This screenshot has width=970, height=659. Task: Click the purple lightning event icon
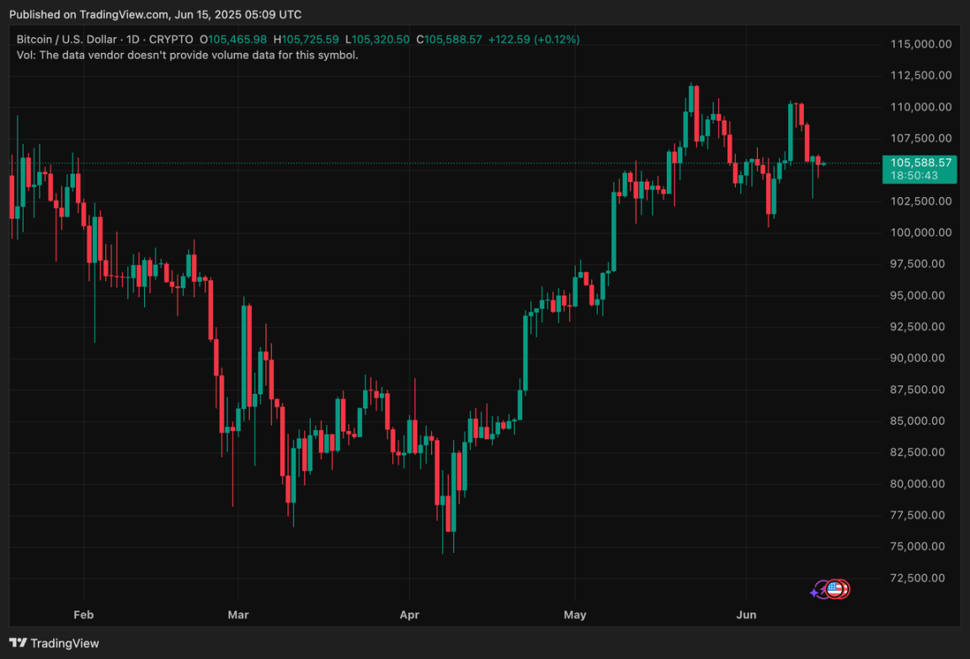(x=822, y=590)
